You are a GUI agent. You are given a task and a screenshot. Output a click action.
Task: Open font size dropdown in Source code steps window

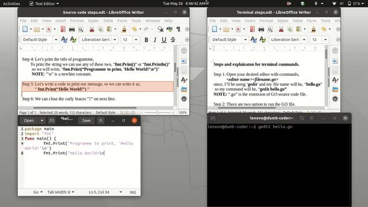[x=136, y=40]
